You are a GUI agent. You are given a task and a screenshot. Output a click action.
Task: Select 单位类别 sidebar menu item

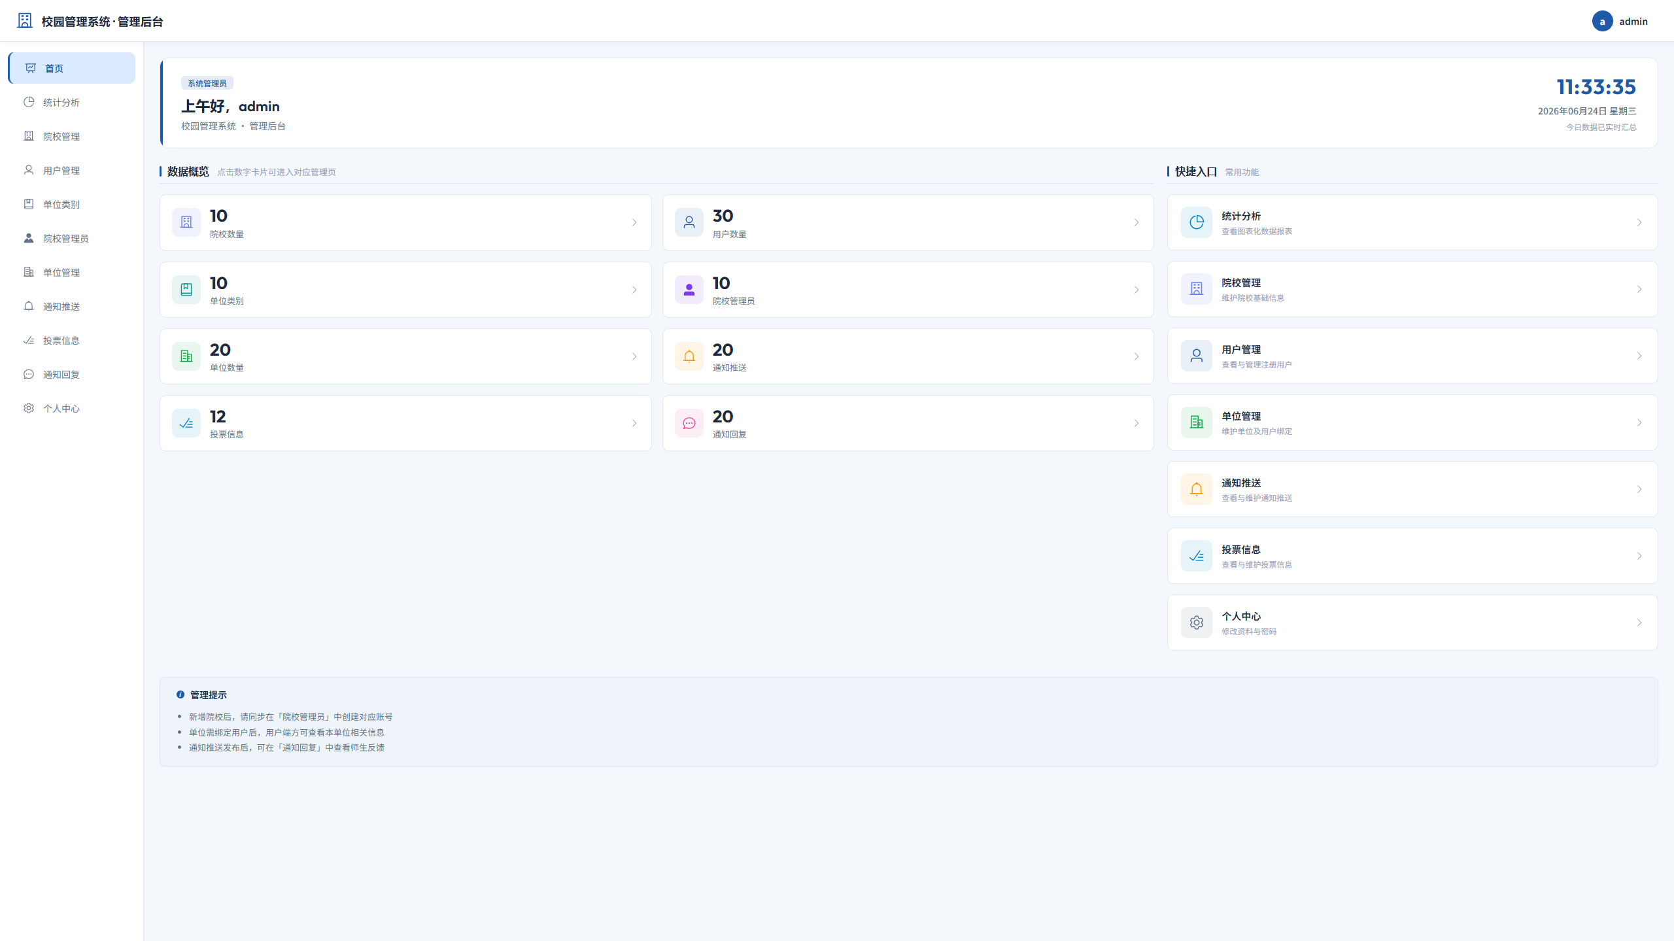[x=72, y=204]
